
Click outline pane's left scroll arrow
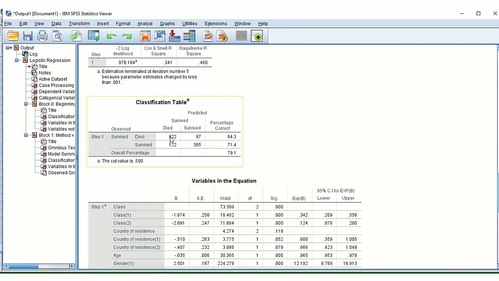pos(6,266)
